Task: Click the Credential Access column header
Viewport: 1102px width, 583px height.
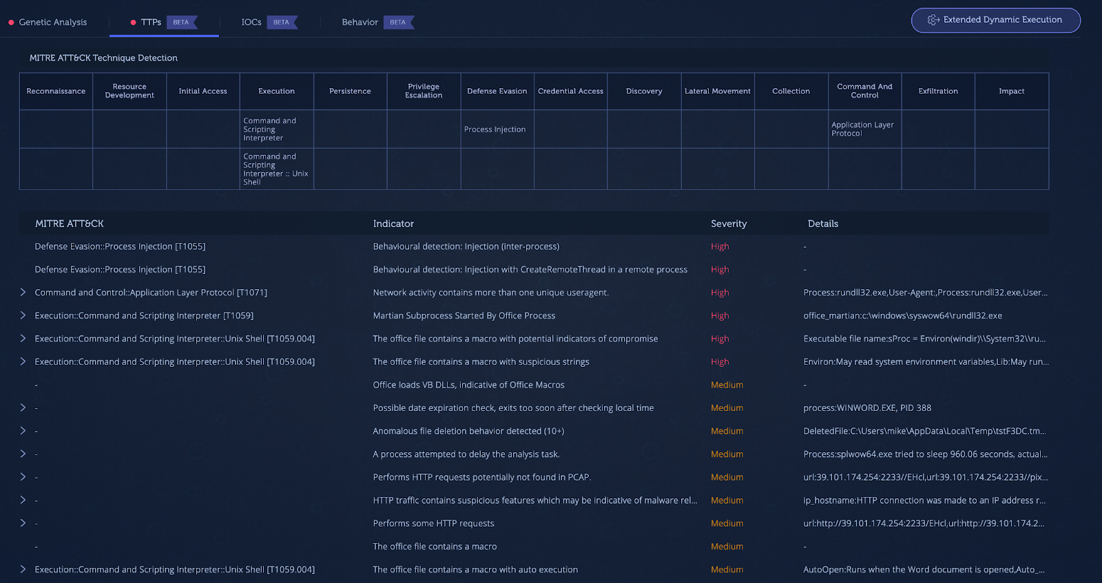Action: pos(571,91)
